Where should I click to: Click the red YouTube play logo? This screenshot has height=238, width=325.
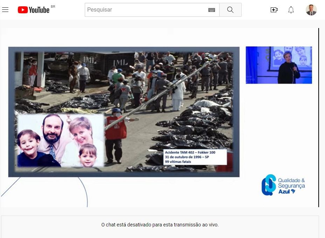23,10
